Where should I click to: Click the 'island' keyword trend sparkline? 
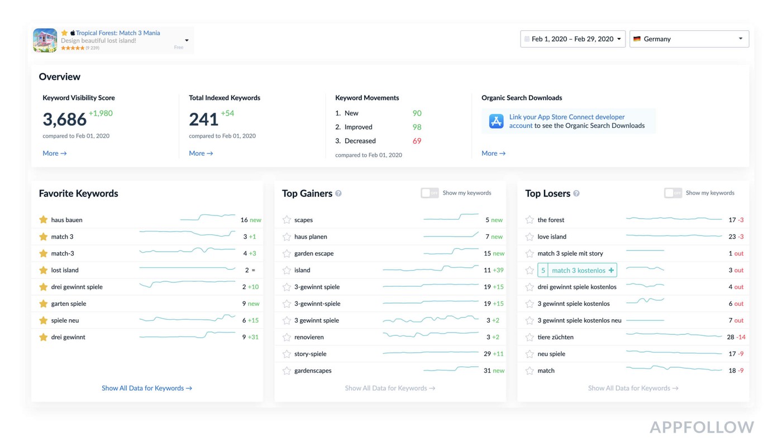(430, 270)
